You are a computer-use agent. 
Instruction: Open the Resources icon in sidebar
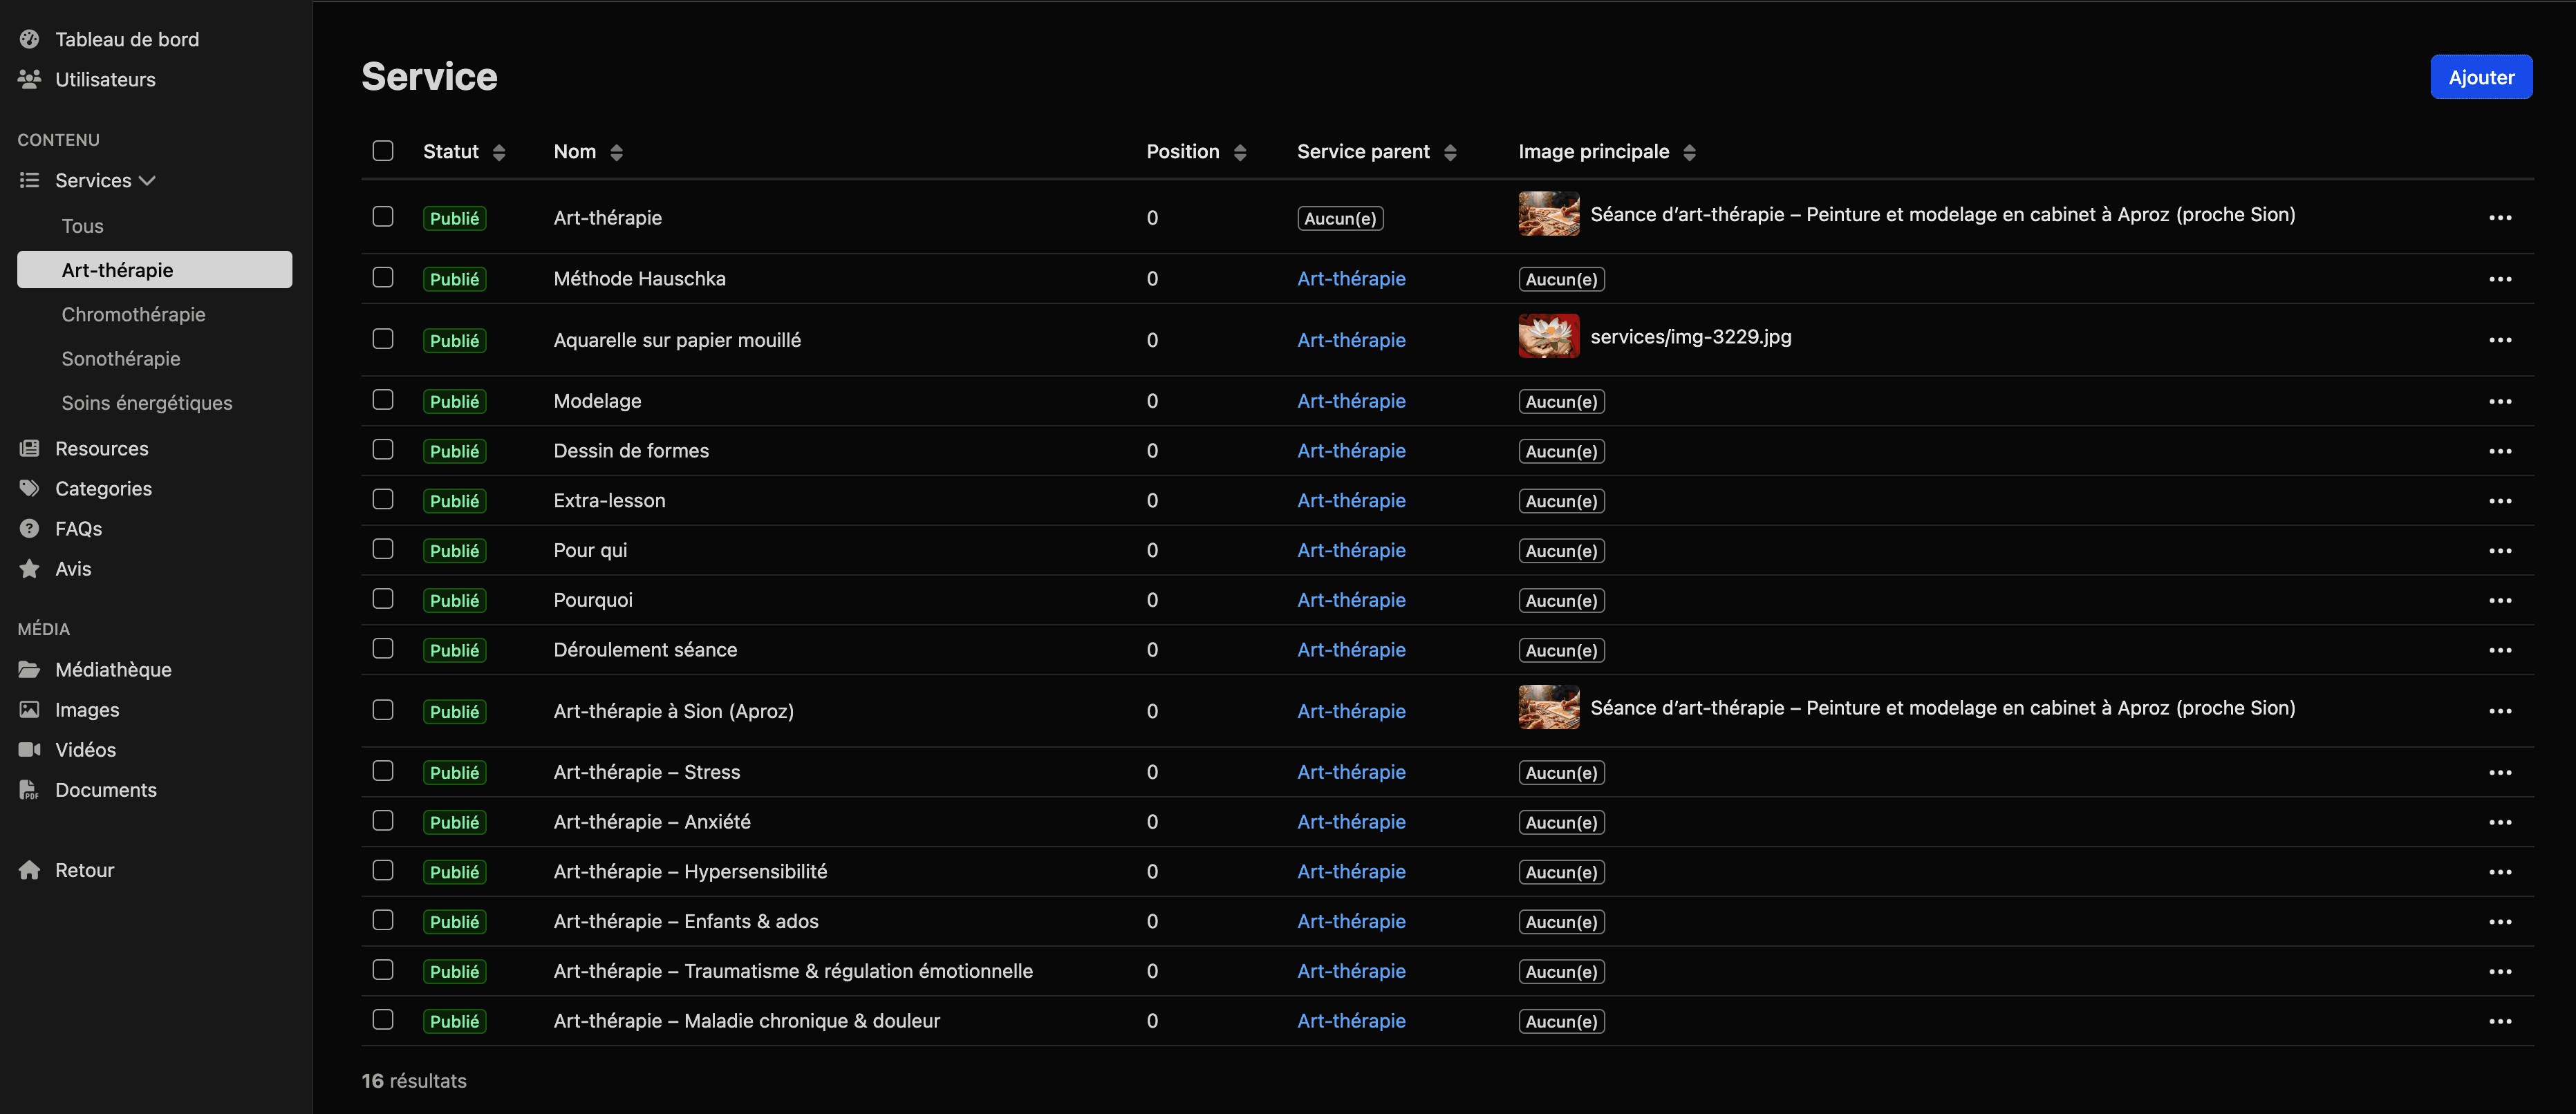pyautogui.click(x=29, y=448)
